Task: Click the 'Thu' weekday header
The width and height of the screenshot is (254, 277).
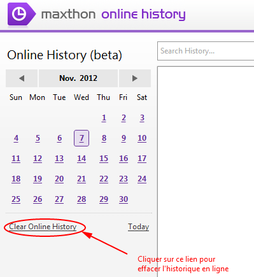Action: pyautogui.click(x=104, y=97)
